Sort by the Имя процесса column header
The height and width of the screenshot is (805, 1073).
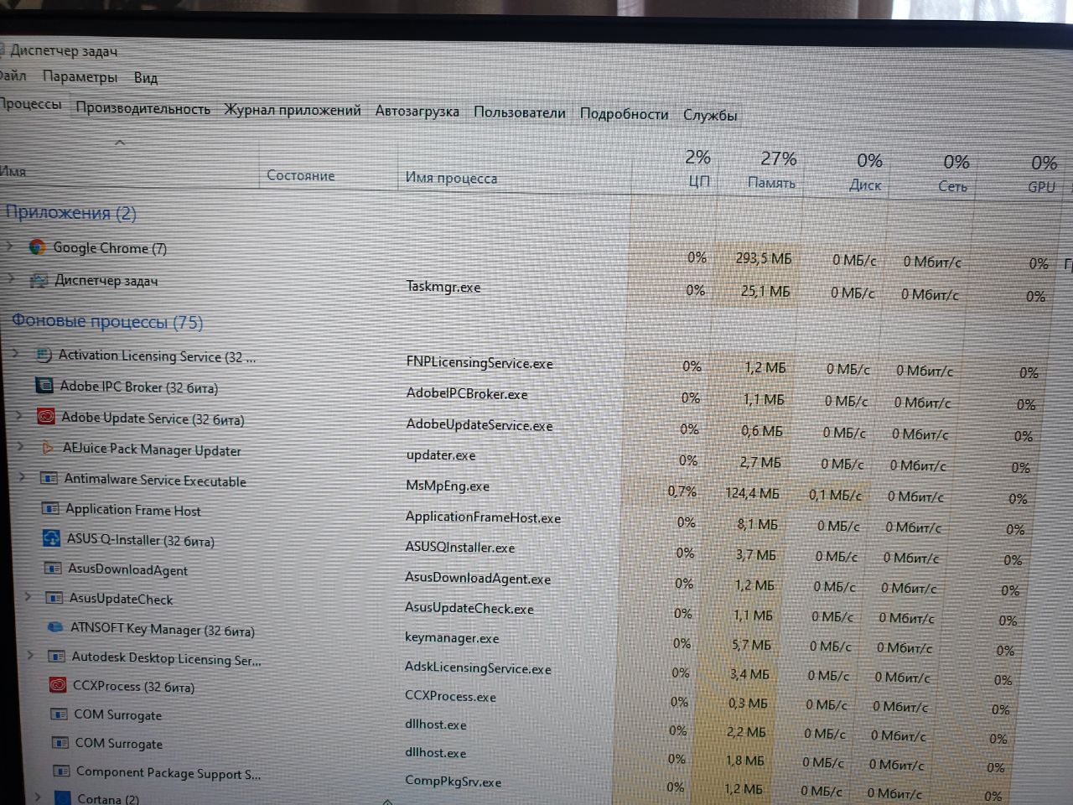click(x=451, y=178)
